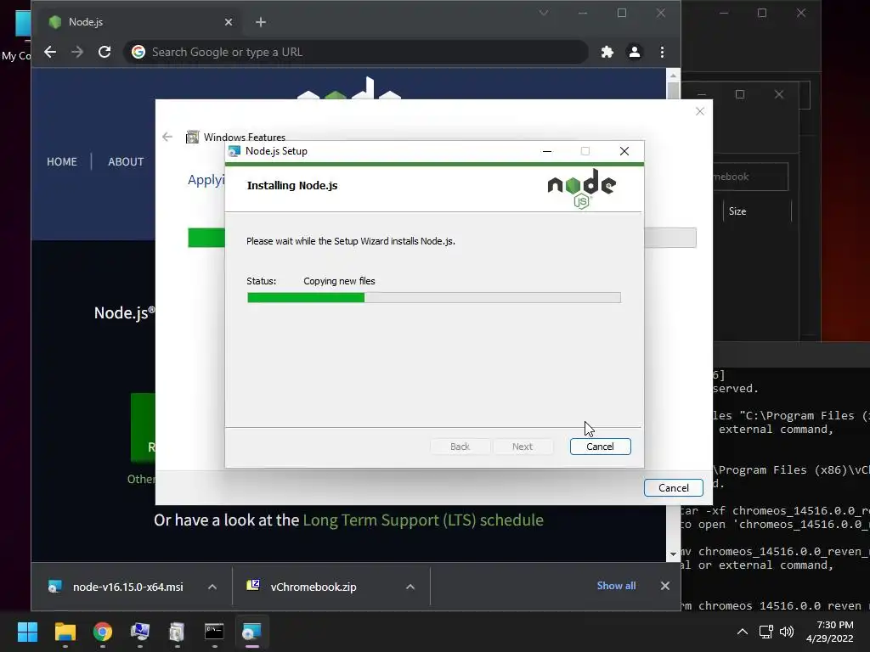Open the clock showing 7:30 PM
Image resolution: width=870 pixels, height=652 pixels.
click(x=829, y=632)
